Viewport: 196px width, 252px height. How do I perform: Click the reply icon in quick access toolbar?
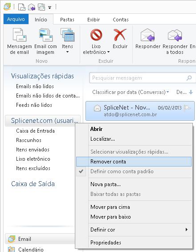pos(32,7)
